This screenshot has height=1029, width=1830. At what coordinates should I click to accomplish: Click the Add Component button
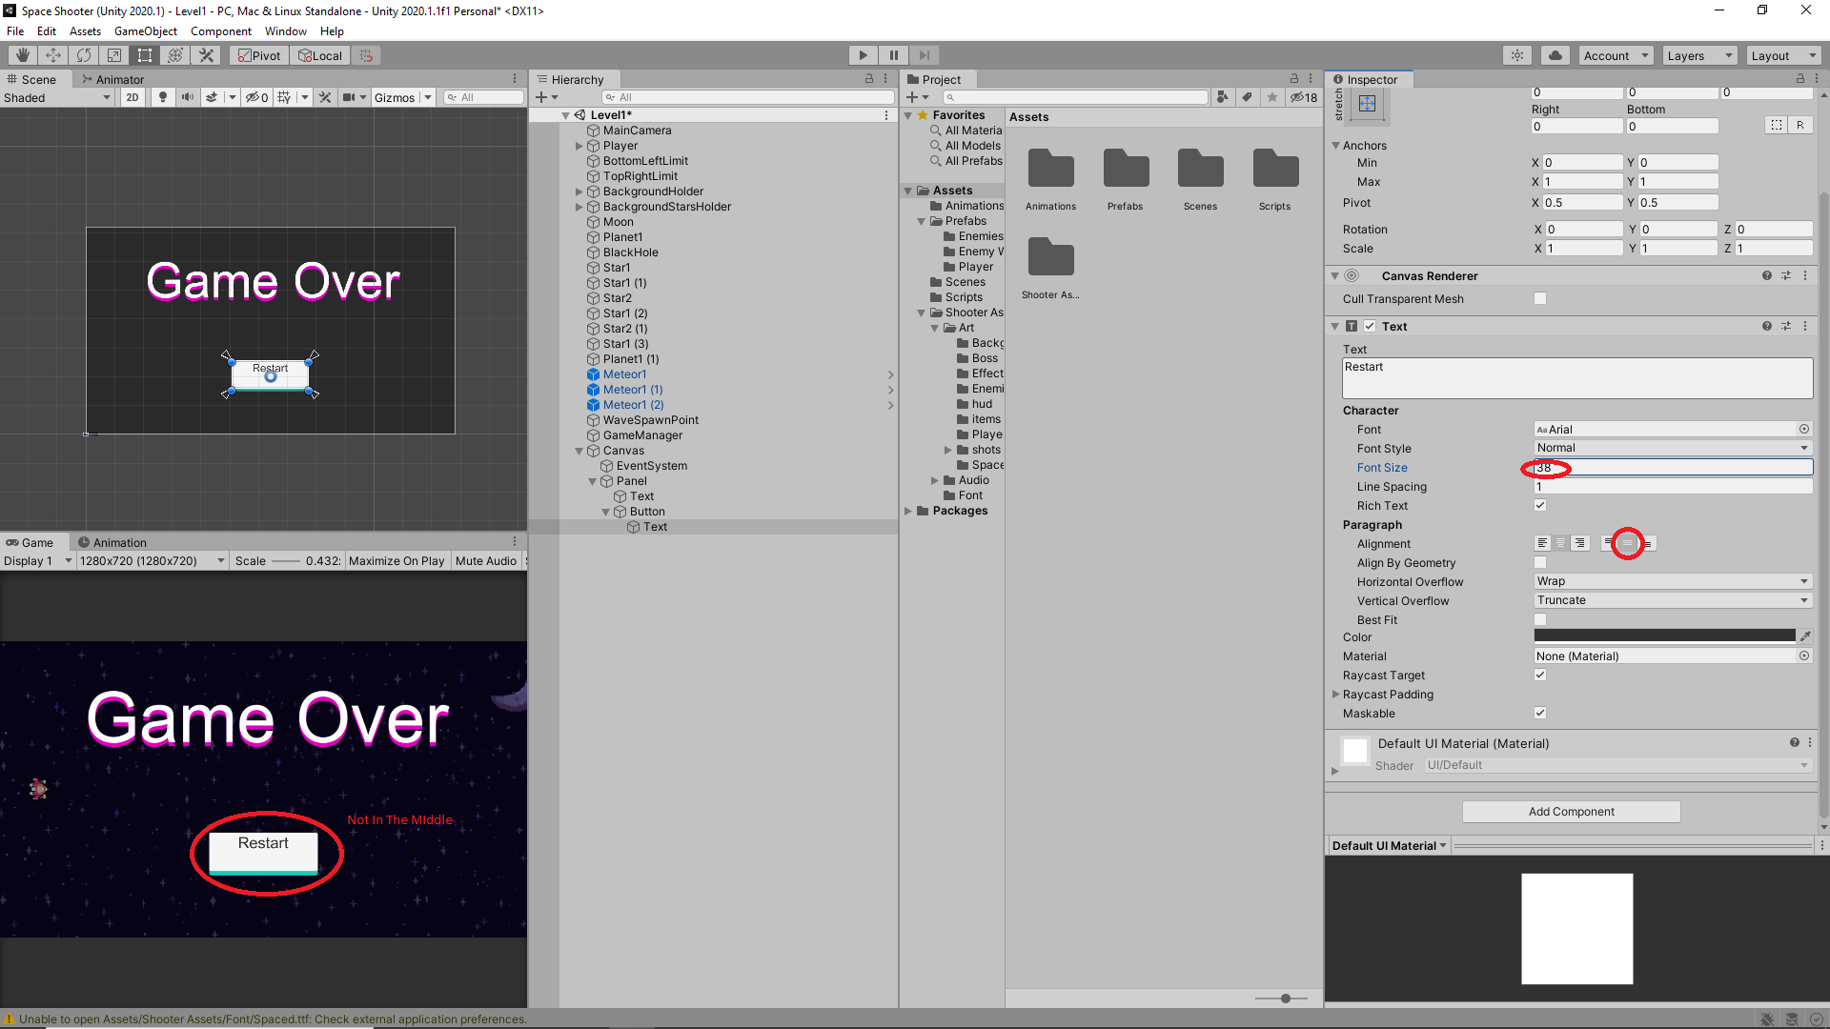point(1571,812)
